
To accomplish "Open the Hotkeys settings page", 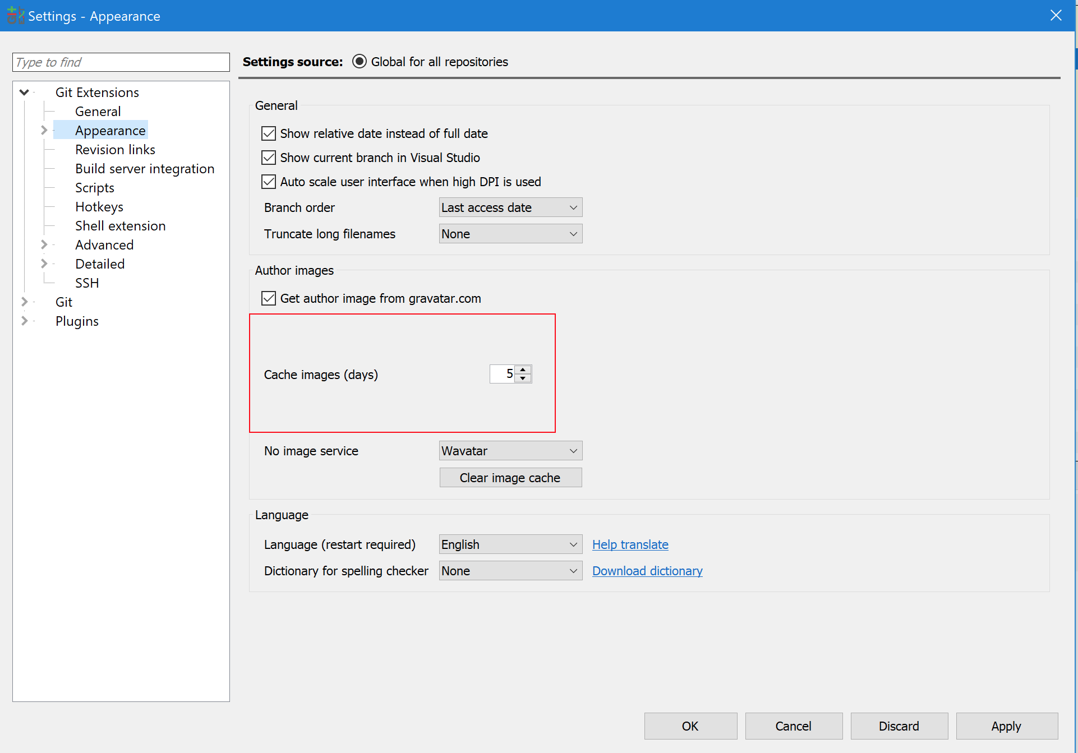I will click(x=99, y=207).
